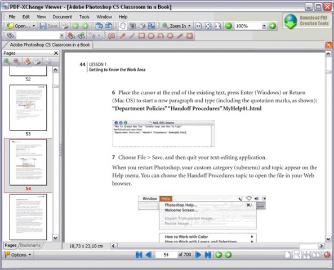Click the single page layout icon
Viewport: 334px width, 270px height.
pyautogui.click(x=288, y=255)
